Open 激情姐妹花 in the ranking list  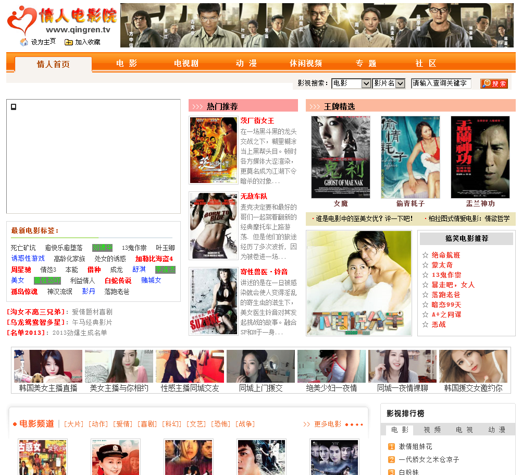(x=416, y=447)
